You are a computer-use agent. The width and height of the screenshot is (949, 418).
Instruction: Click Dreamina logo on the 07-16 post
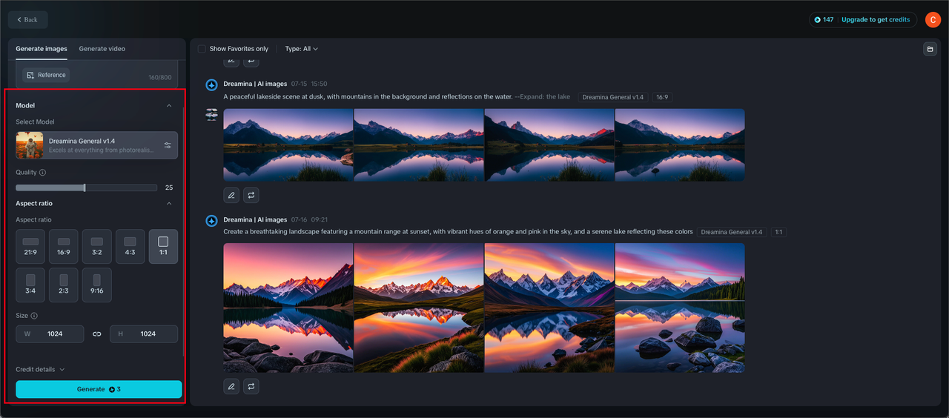211,221
